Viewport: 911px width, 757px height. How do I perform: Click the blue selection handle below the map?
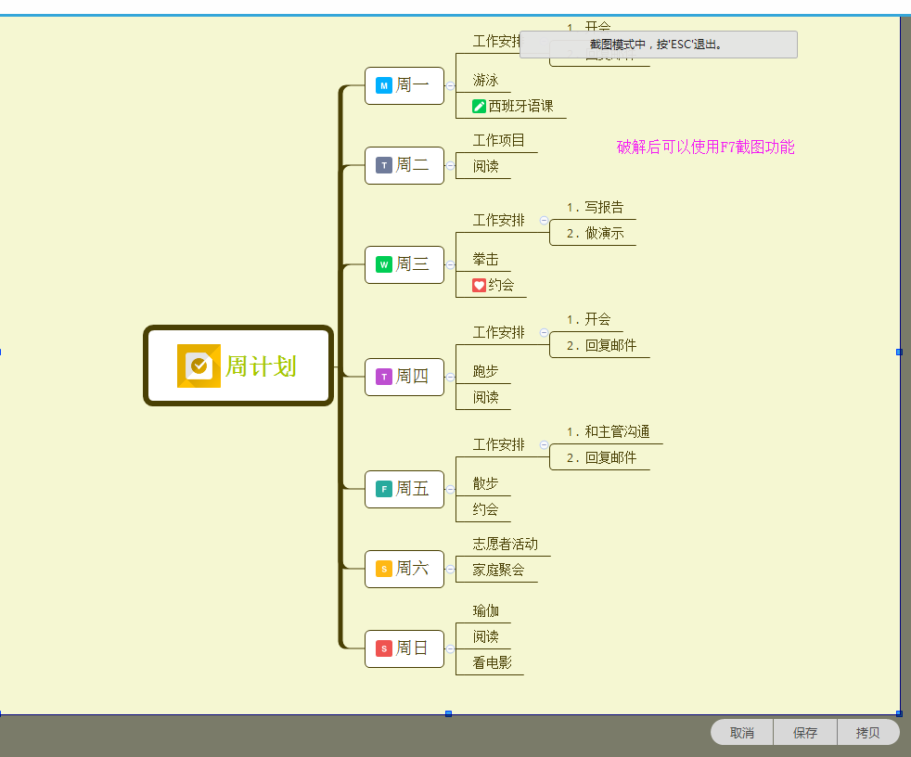tap(449, 713)
